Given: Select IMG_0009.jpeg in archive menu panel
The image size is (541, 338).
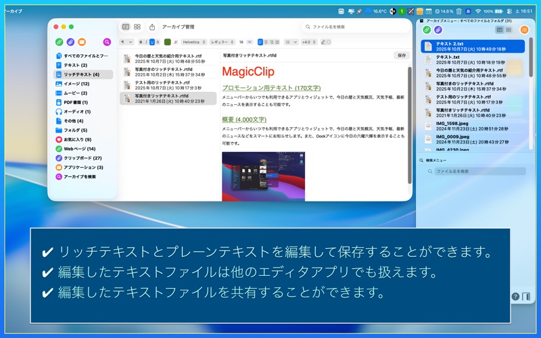Looking at the screenshot, I should (473, 139).
